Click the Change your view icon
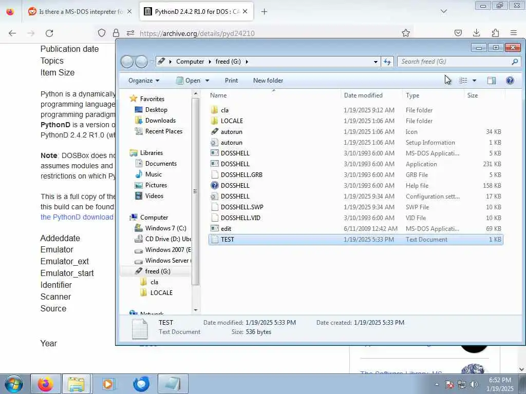The height and width of the screenshot is (394, 526). (x=463, y=81)
